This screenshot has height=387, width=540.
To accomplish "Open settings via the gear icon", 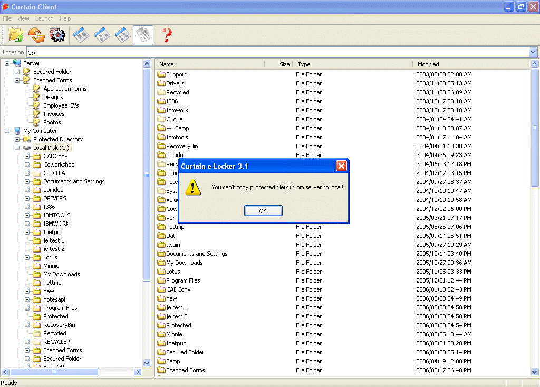I will [x=57, y=35].
